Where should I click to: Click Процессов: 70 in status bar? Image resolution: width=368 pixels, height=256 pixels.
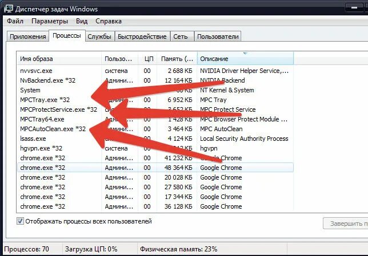[x=26, y=249]
